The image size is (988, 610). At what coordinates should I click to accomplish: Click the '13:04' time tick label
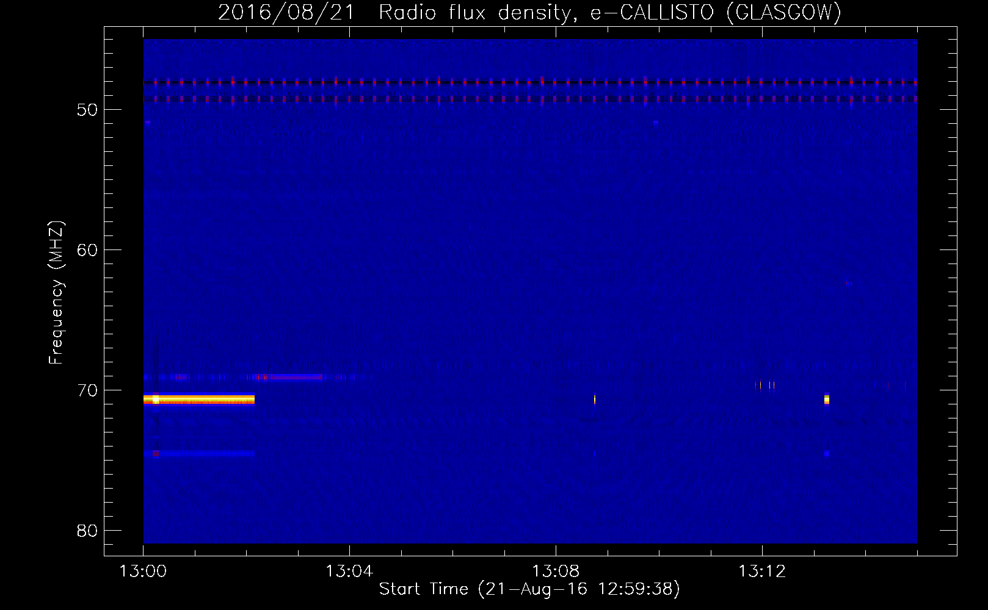click(x=349, y=572)
